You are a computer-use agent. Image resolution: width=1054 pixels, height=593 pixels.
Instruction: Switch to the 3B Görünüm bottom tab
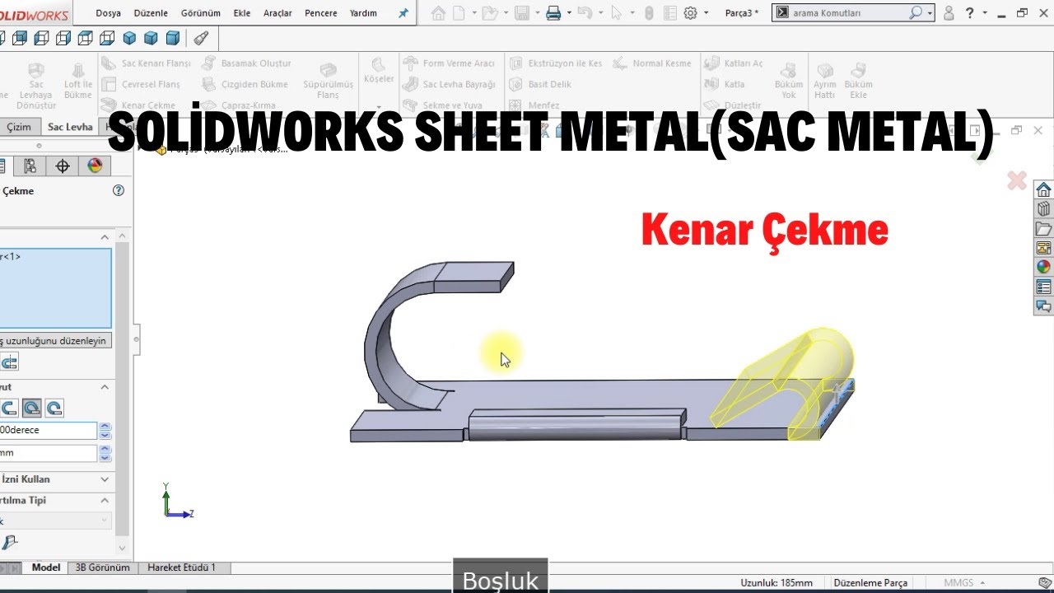[x=102, y=567]
